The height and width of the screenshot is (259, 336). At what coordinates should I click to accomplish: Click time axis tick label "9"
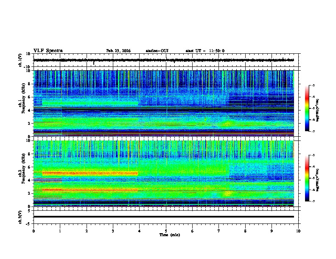pos(272,231)
